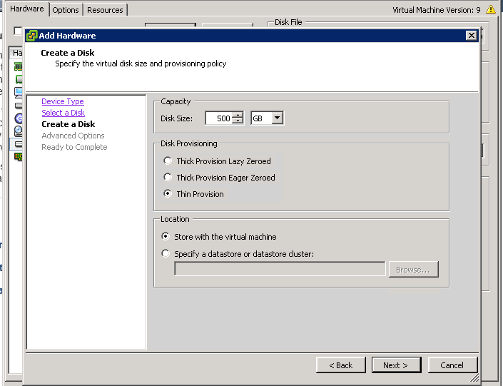Click the Browse... button for datastore
503x386 pixels.
pyautogui.click(x=413, y=270)
